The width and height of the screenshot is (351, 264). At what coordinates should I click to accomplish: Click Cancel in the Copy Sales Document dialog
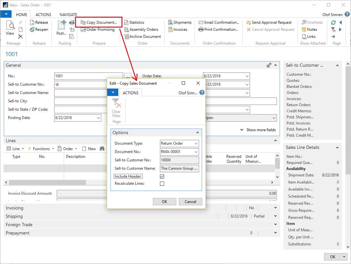(x=190, y=201)
